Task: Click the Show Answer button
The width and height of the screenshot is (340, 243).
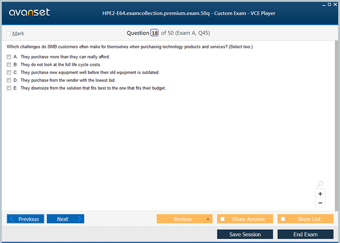Action: [245, 219]
